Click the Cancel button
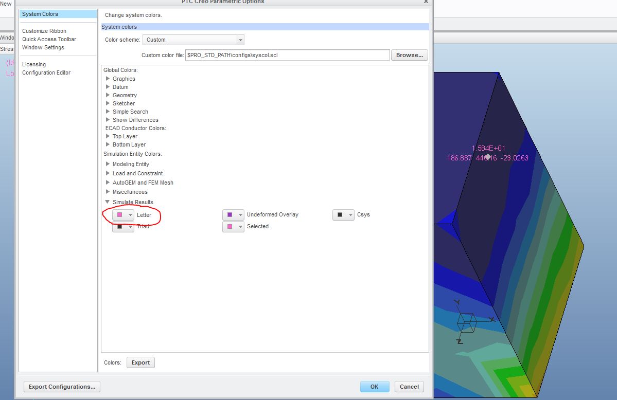 tap(409, 387)
